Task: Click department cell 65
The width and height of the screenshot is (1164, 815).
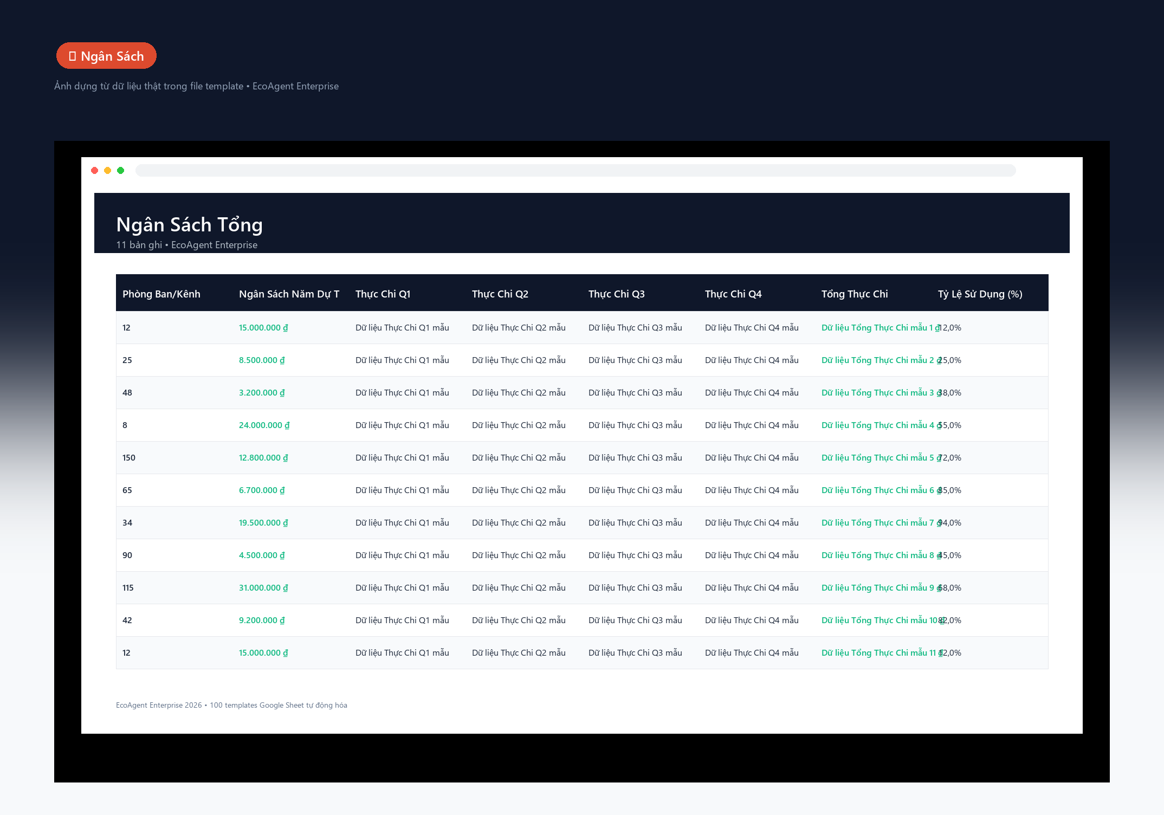Action: coord(127,490)
